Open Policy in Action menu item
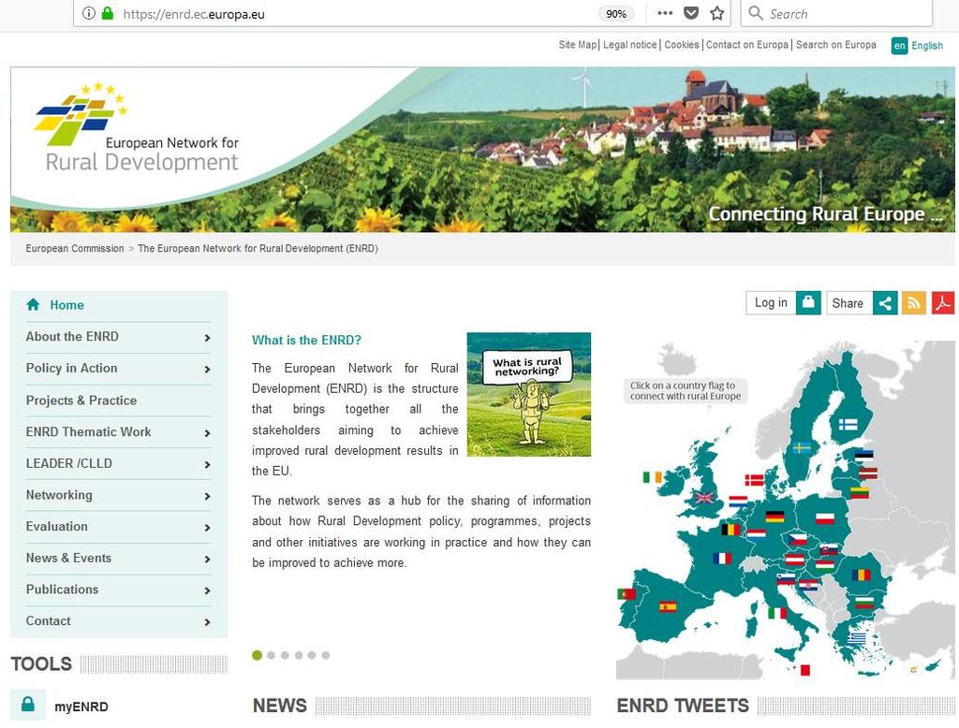 [71, 368]
